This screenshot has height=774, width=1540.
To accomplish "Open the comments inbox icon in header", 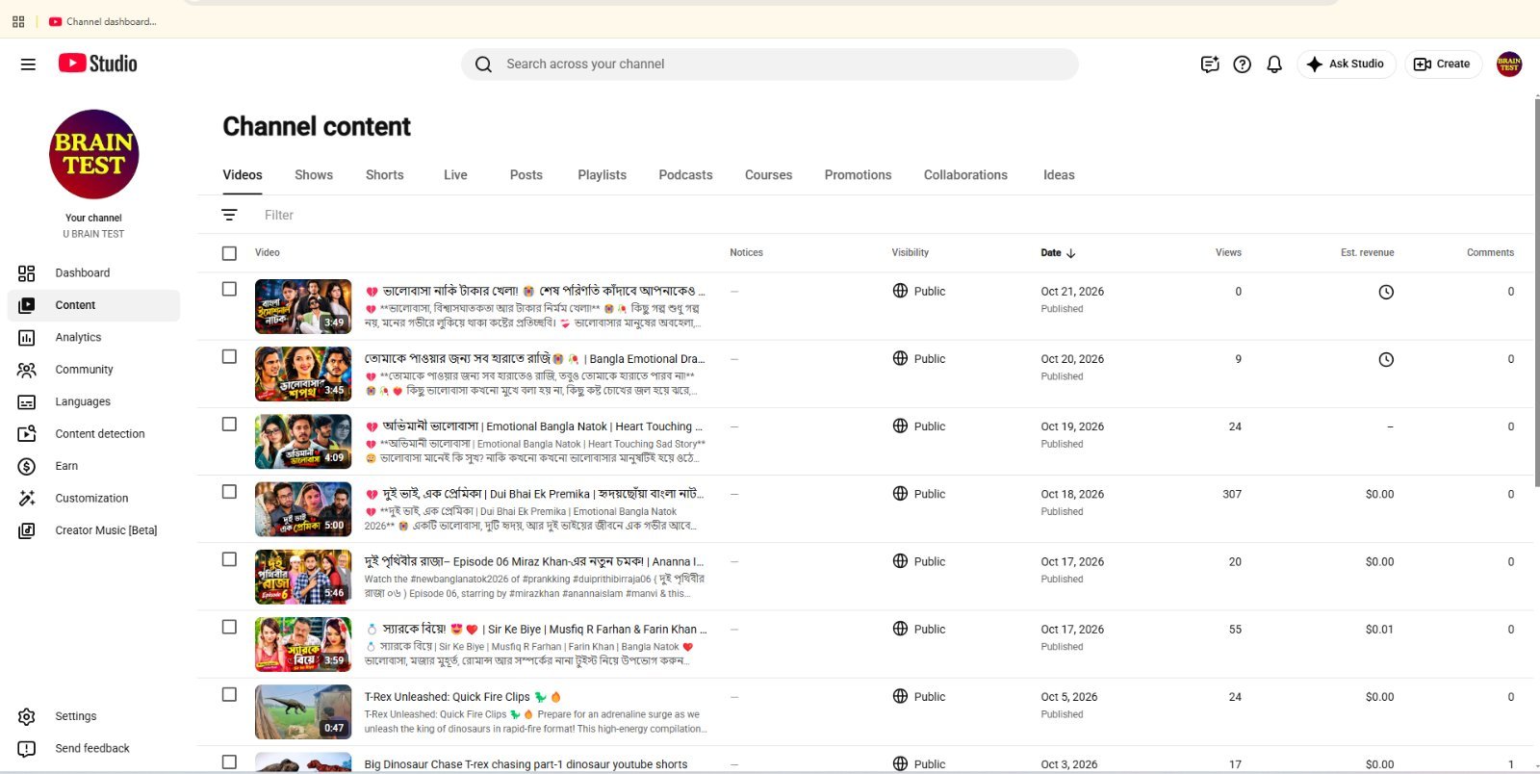I will tap(1210, 64).
